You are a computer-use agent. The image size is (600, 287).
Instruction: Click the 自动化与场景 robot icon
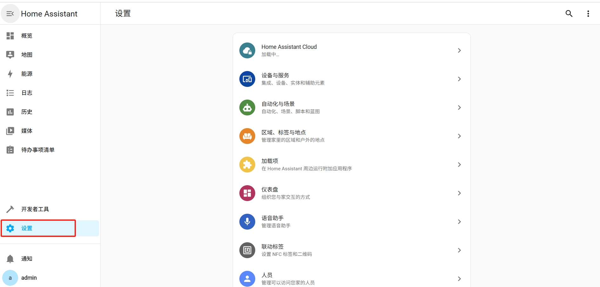[247, 108]
